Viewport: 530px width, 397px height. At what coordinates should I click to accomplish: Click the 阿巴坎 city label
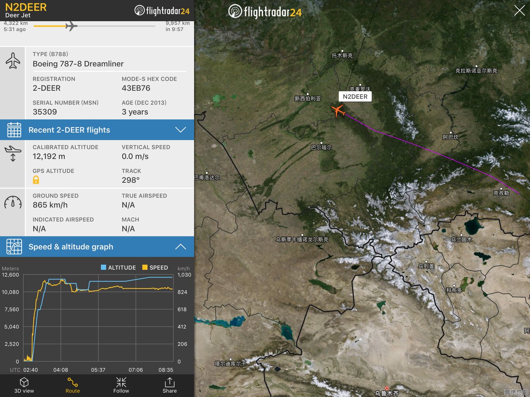click(450, 137)
